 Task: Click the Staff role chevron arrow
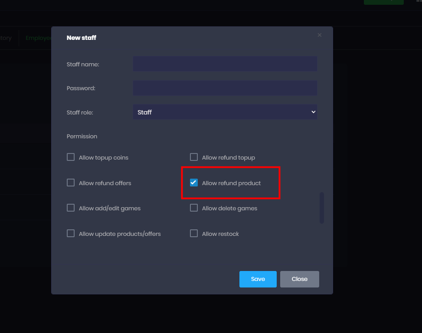pos(314,112)
